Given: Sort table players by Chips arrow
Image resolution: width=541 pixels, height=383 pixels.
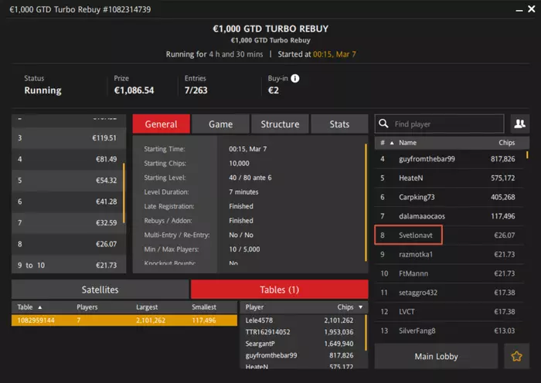Looking at the screenshot, I should (361, 307).
